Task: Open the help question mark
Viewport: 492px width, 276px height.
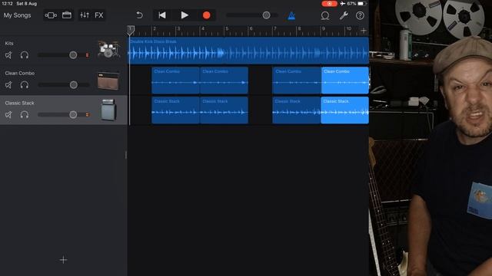Action: tap(360, 15)
